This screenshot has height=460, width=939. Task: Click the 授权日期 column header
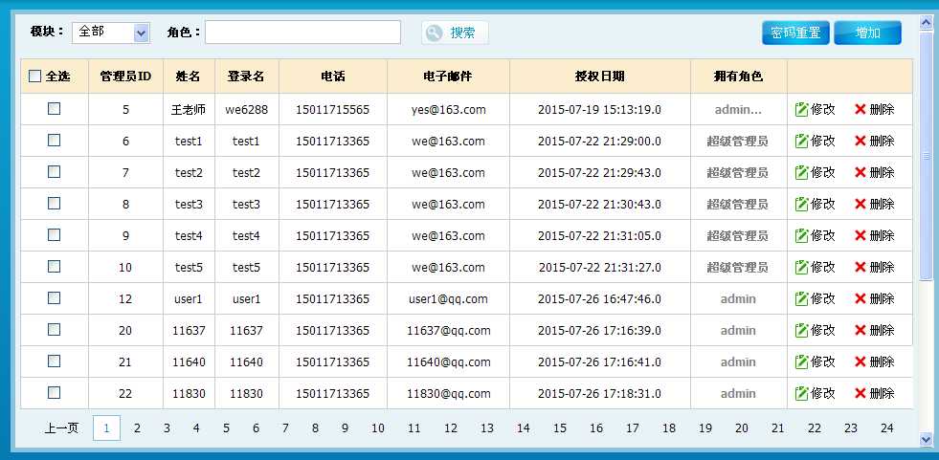(600, 76)
